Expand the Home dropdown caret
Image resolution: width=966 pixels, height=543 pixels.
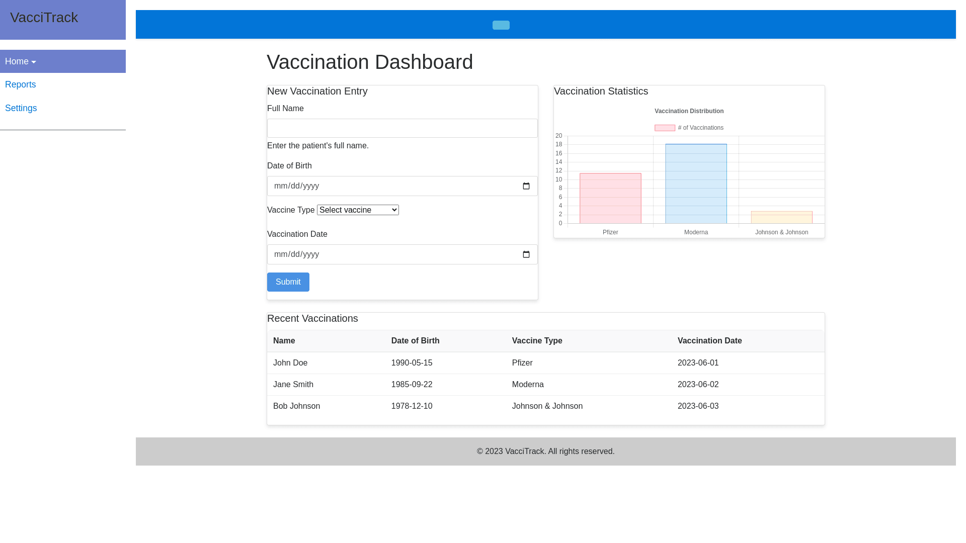click(34, 62)
